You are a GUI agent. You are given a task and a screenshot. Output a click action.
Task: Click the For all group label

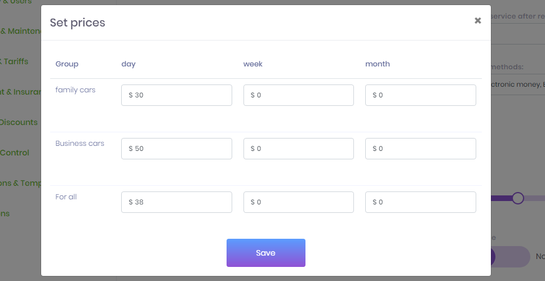coord(66,197)
